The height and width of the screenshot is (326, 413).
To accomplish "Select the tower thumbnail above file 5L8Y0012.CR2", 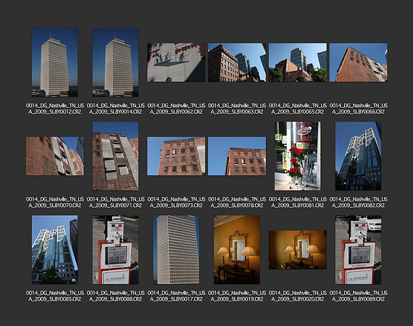I will [55, 62].
